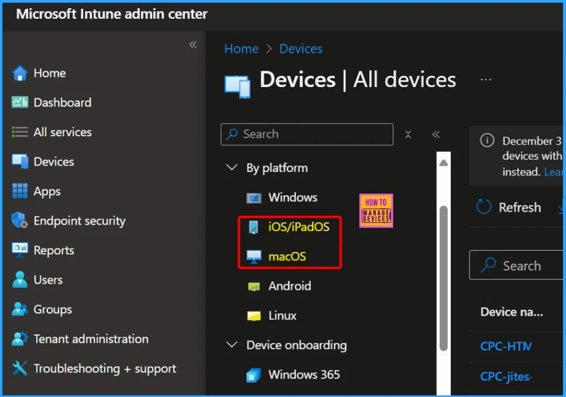566x397 pixels.
Task: Open Troubleshooting + support
Action: pos(105,368)
